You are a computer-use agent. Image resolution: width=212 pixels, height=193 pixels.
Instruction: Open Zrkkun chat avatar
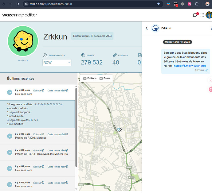click(155, 28)
